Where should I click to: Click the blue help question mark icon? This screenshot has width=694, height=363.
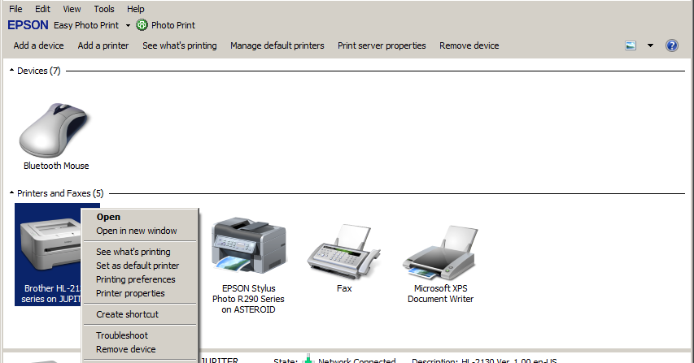[672, 45]
